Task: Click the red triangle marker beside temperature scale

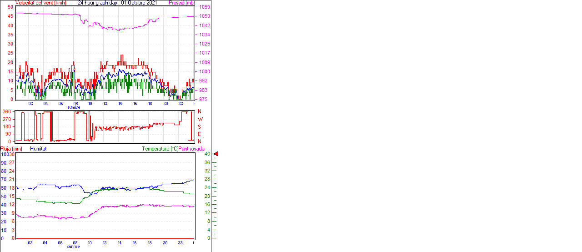Action: point(216,154)
